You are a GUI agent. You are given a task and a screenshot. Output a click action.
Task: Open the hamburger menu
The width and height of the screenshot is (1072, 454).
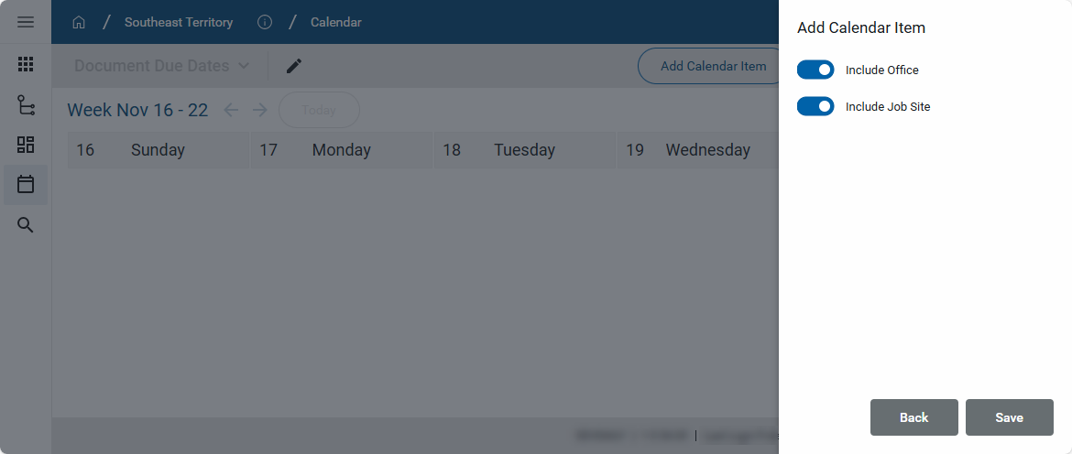coord(26,22)
